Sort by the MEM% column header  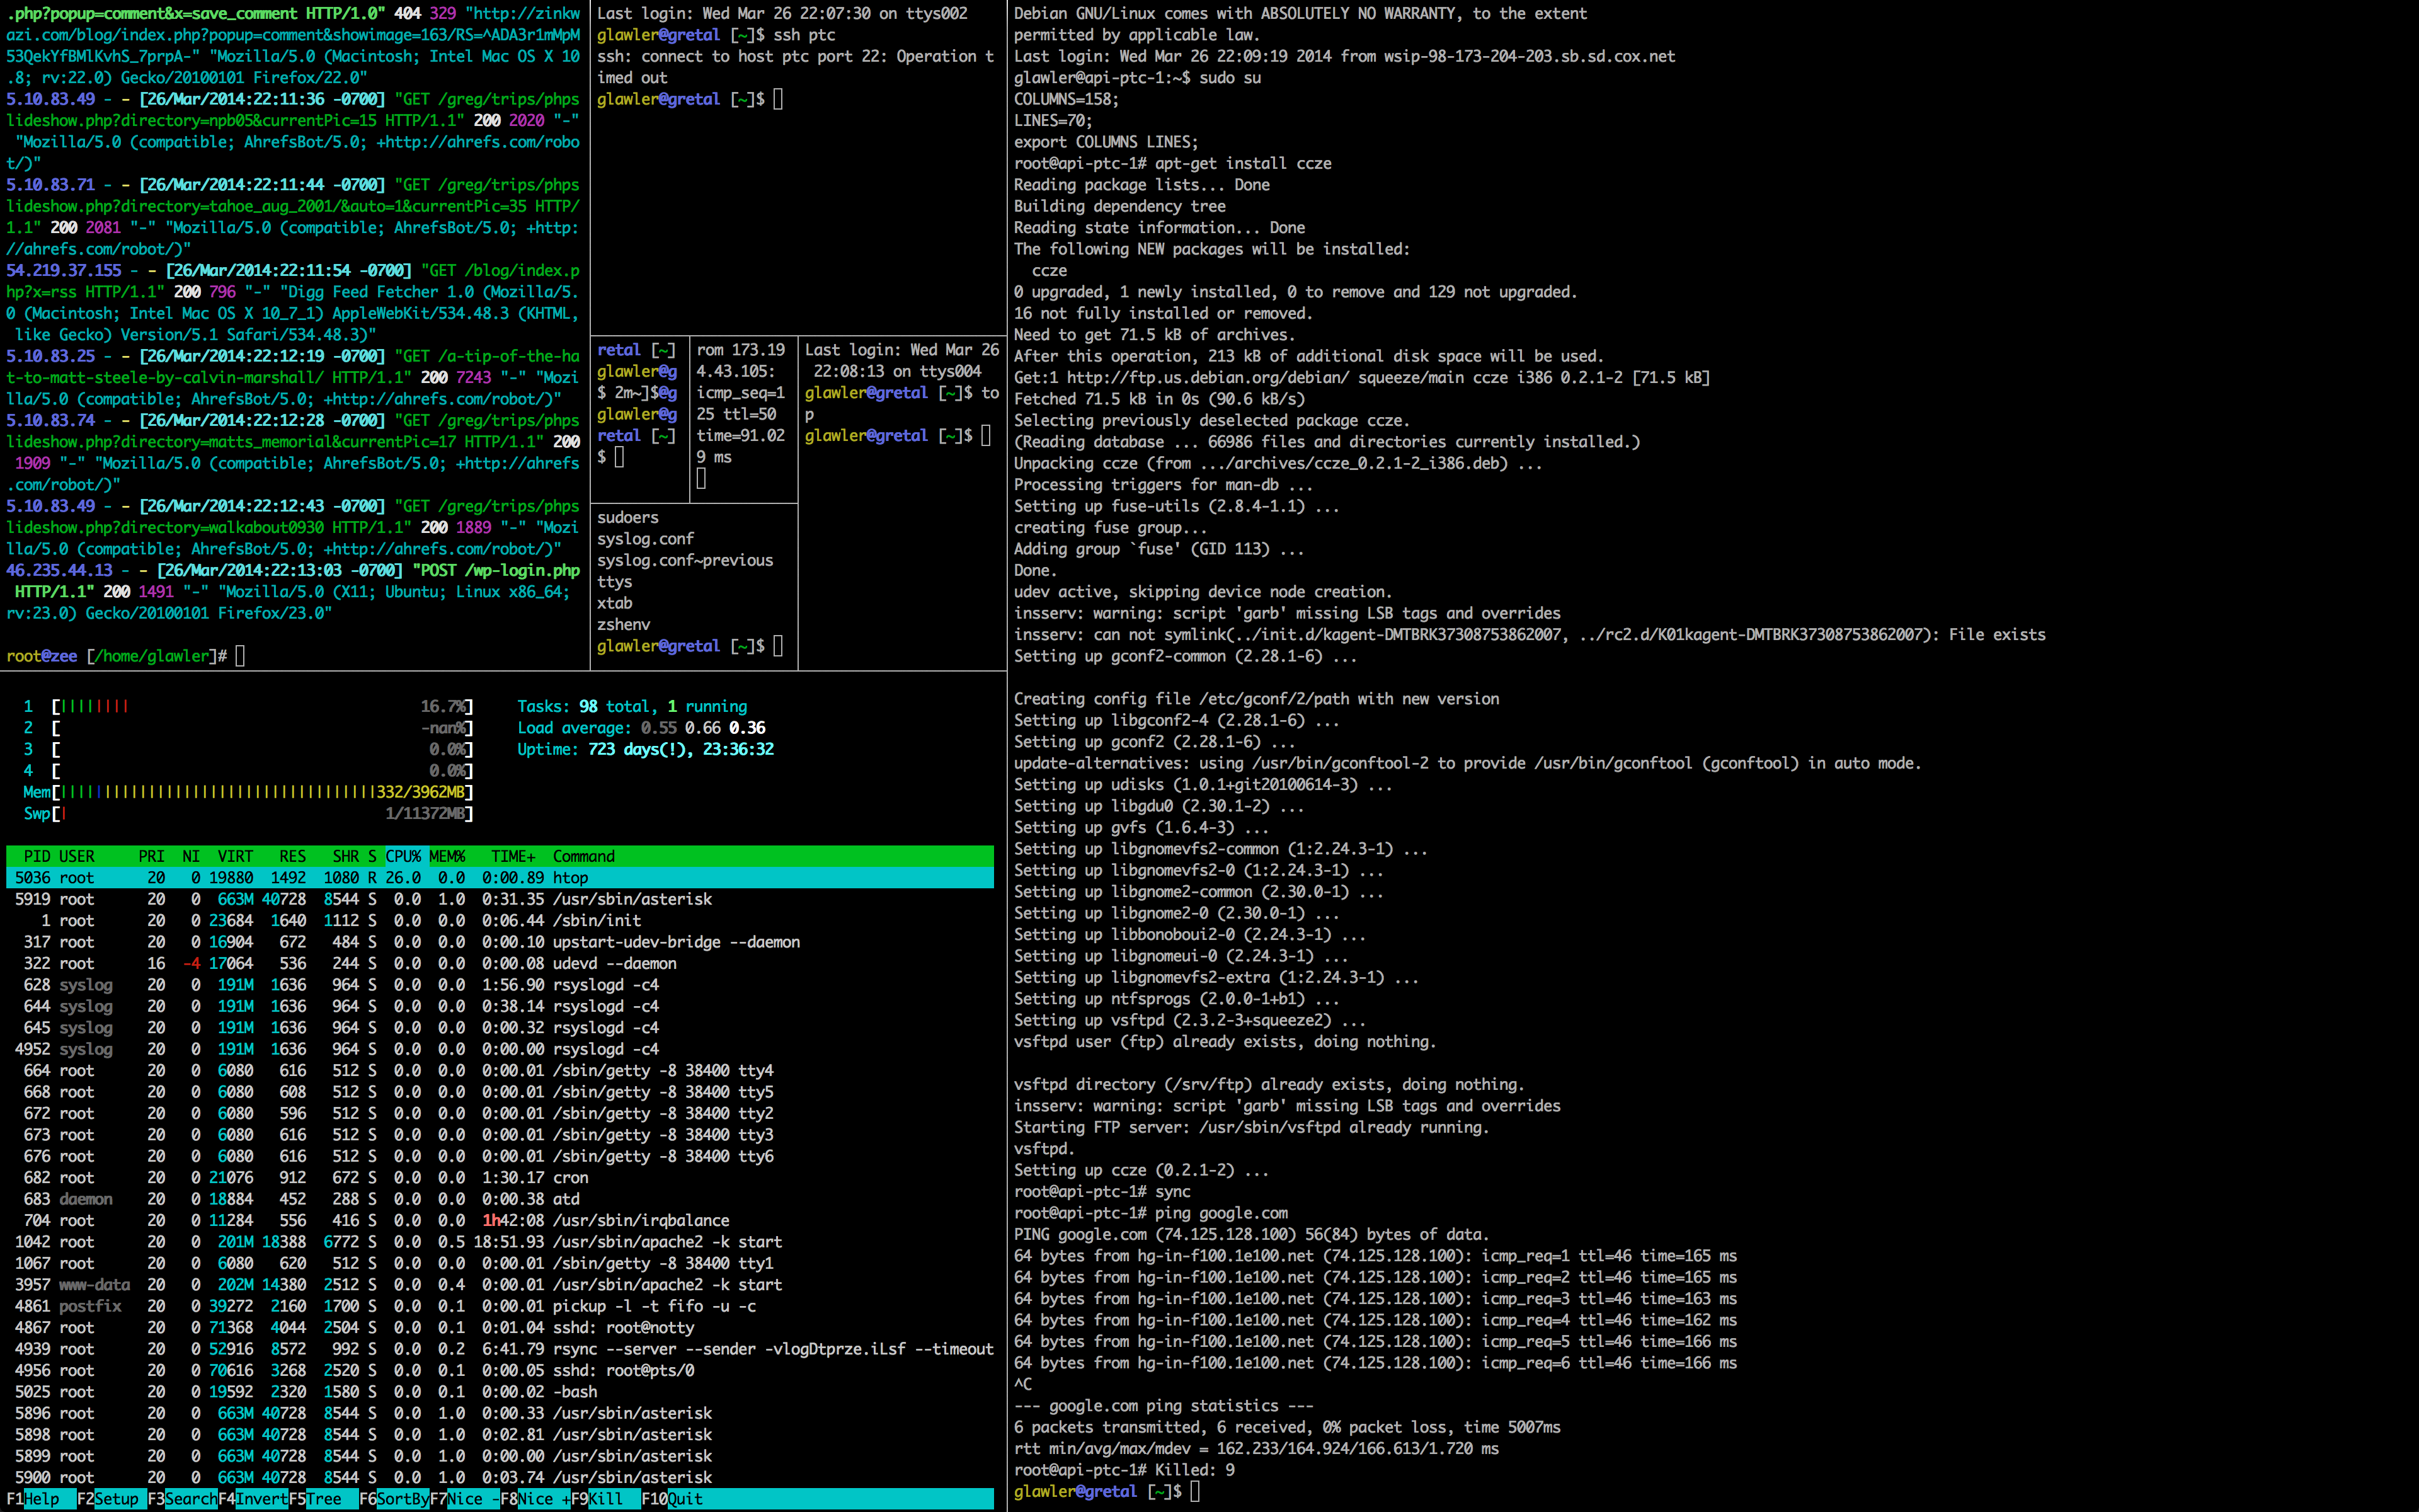tap(447, 856)
